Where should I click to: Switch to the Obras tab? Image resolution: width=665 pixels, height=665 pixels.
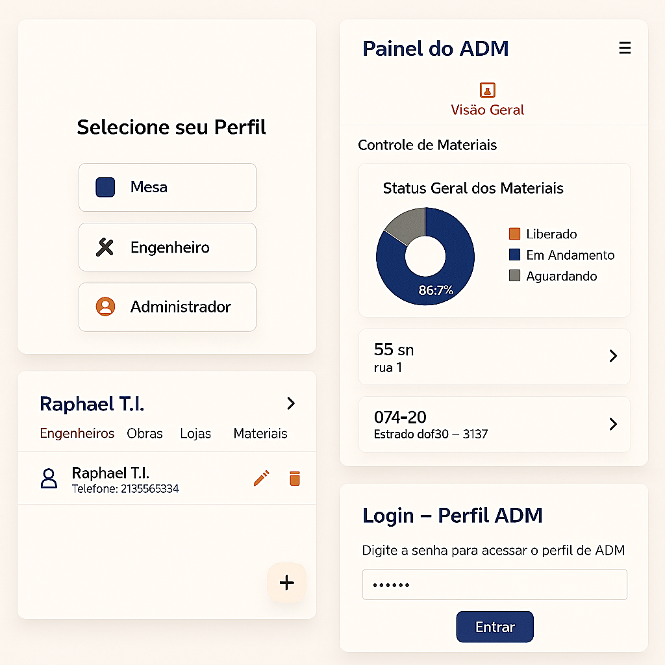145,433
